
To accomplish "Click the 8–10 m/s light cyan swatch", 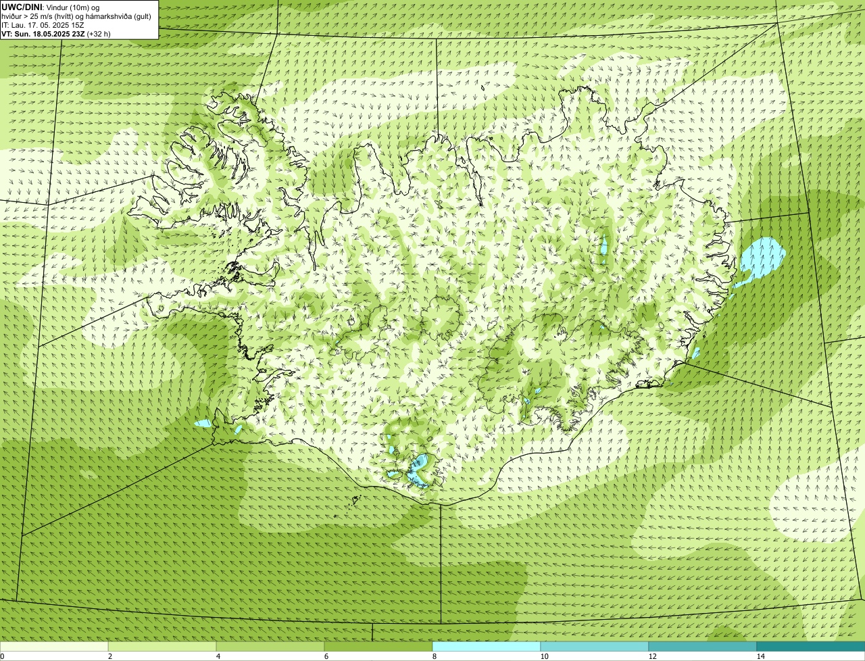I will point(487,646).
